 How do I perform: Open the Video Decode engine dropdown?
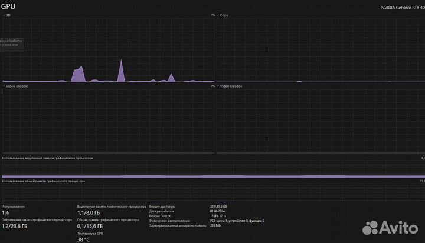click(x=231, y=86)
